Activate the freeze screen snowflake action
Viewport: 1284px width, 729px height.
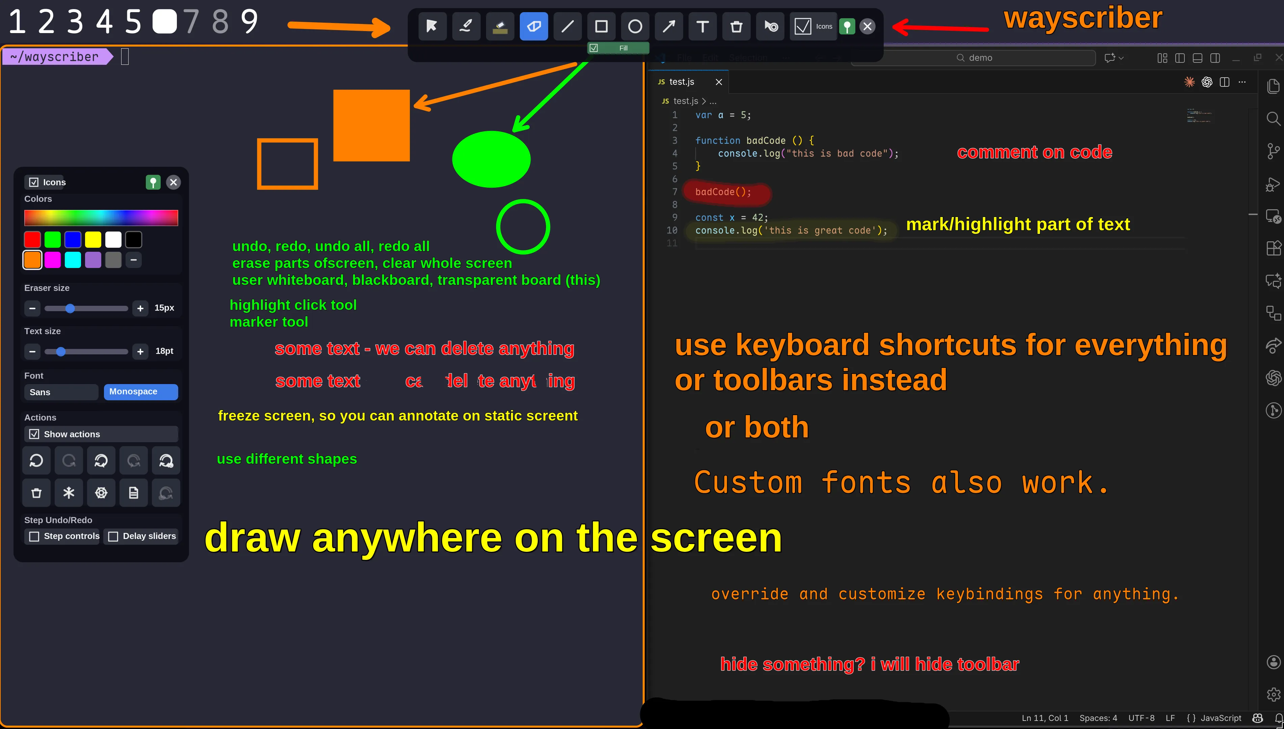pyautogui.click(x=69, y=493)
